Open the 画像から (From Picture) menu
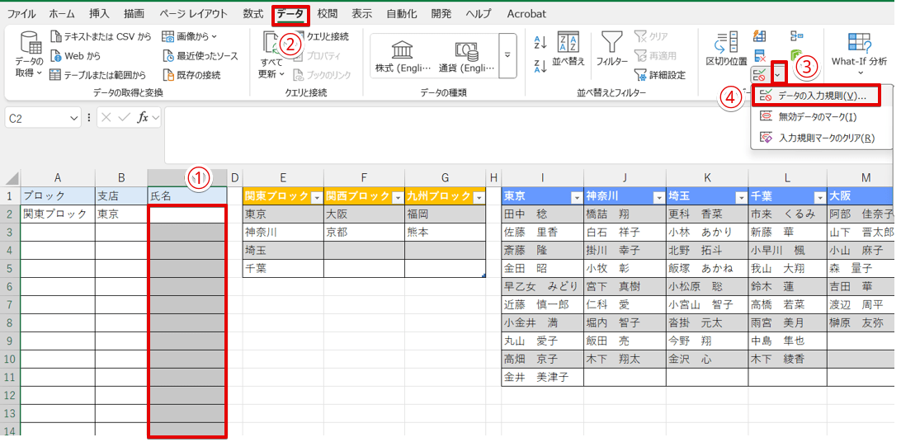 click(190, 37)
